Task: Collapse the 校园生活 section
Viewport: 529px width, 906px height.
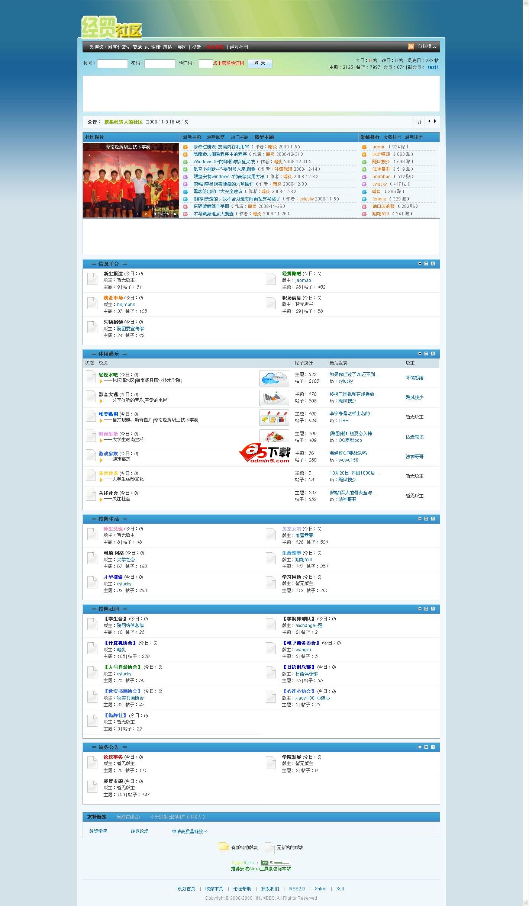Action: (x=420, y=519)
